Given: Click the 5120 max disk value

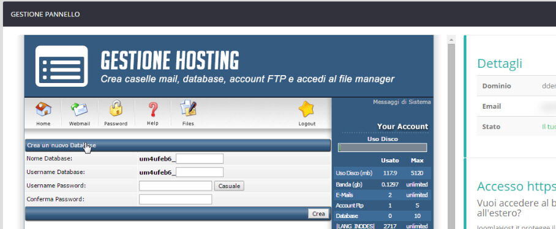Looking at the screenshot, I should click(417, 173).
